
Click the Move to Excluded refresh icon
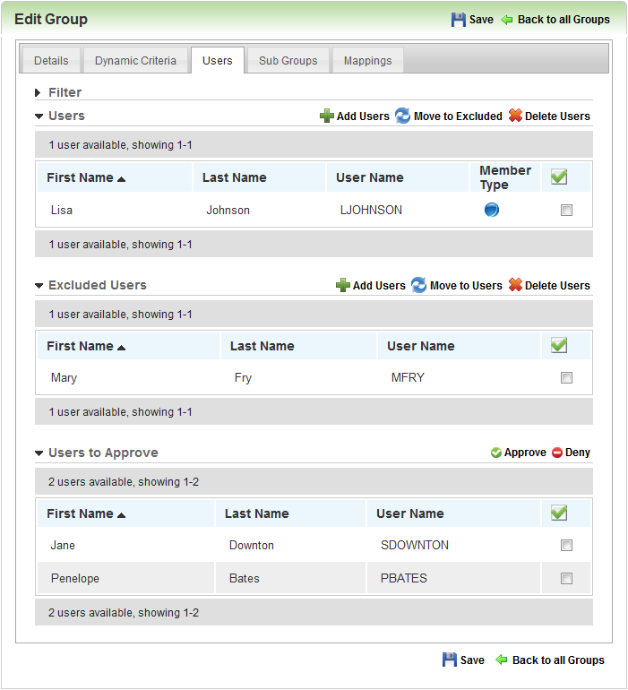click(x=402, y=116)
